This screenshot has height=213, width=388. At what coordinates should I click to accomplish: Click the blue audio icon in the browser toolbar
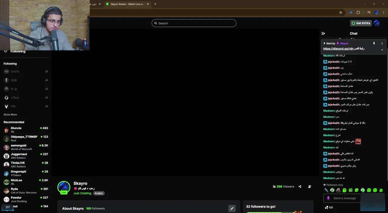[351, 12]
